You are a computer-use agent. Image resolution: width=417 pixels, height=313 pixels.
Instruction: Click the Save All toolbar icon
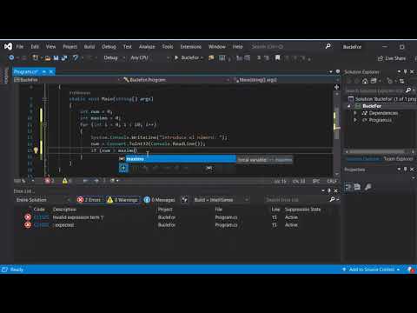(64, 58)
